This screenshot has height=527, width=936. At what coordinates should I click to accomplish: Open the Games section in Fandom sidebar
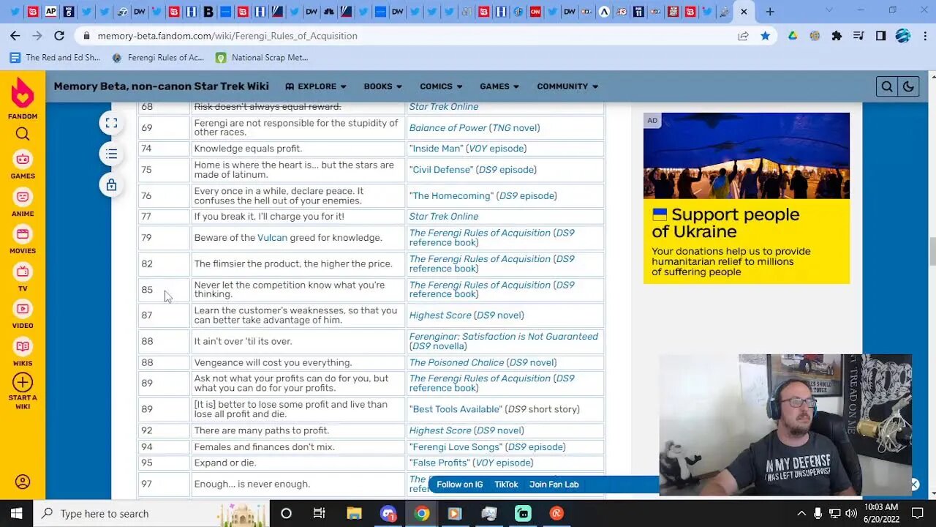coord(23,165)
